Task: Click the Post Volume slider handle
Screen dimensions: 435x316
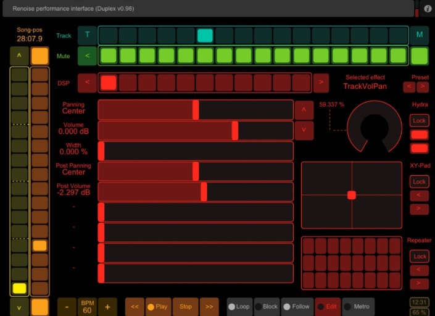Action: coord(204,191)
